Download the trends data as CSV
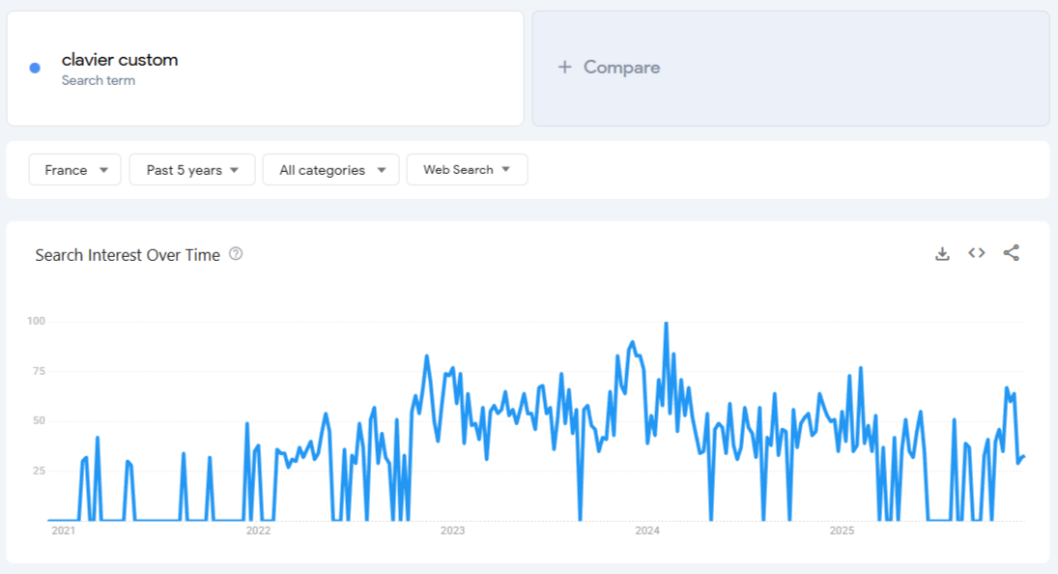 click(942, 252)
